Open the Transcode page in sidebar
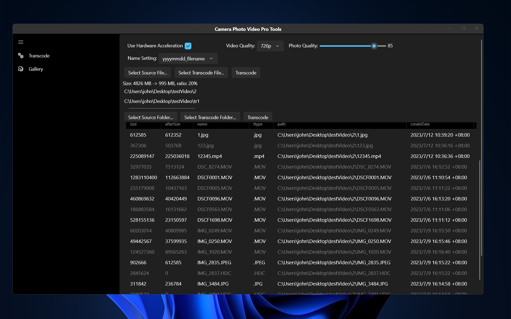 tap(39, 56)
